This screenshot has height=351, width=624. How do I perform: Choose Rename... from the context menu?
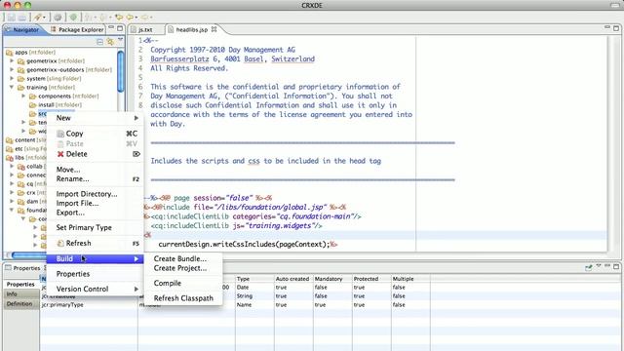click(96, 179)
